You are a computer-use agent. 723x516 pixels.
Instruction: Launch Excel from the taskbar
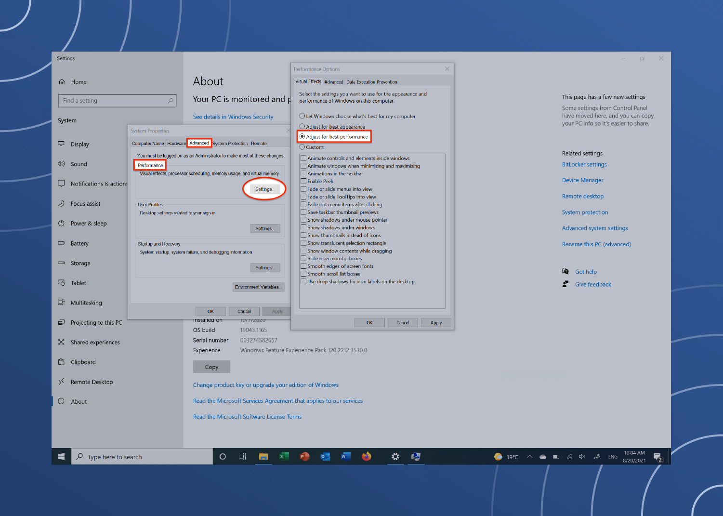[x=284, y=456]
